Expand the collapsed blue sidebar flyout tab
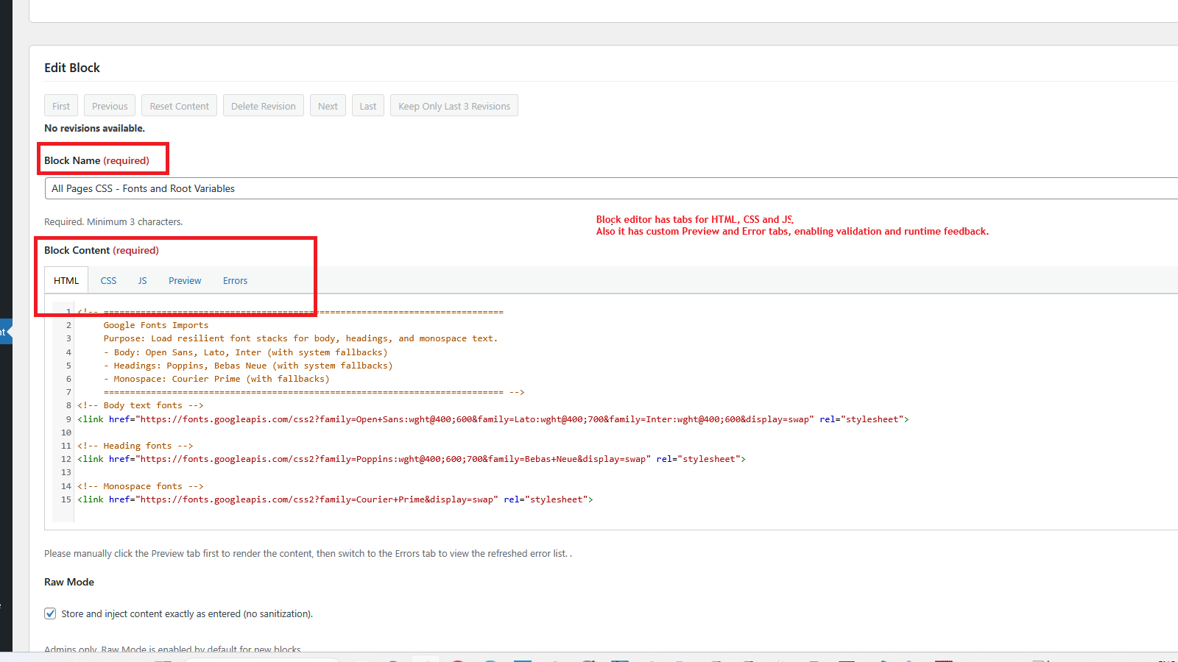This screenshot has width=1178, height=662. [x=6, y=331]
